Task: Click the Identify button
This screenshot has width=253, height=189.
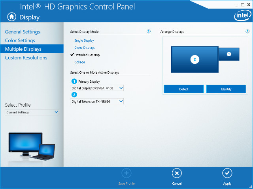Action: [226, 89]
